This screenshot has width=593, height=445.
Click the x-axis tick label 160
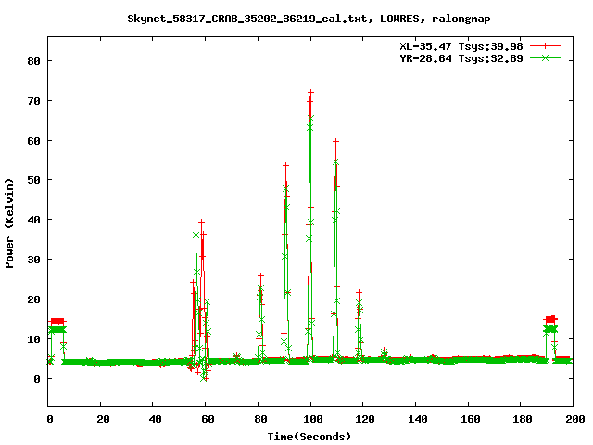(470, 419)
